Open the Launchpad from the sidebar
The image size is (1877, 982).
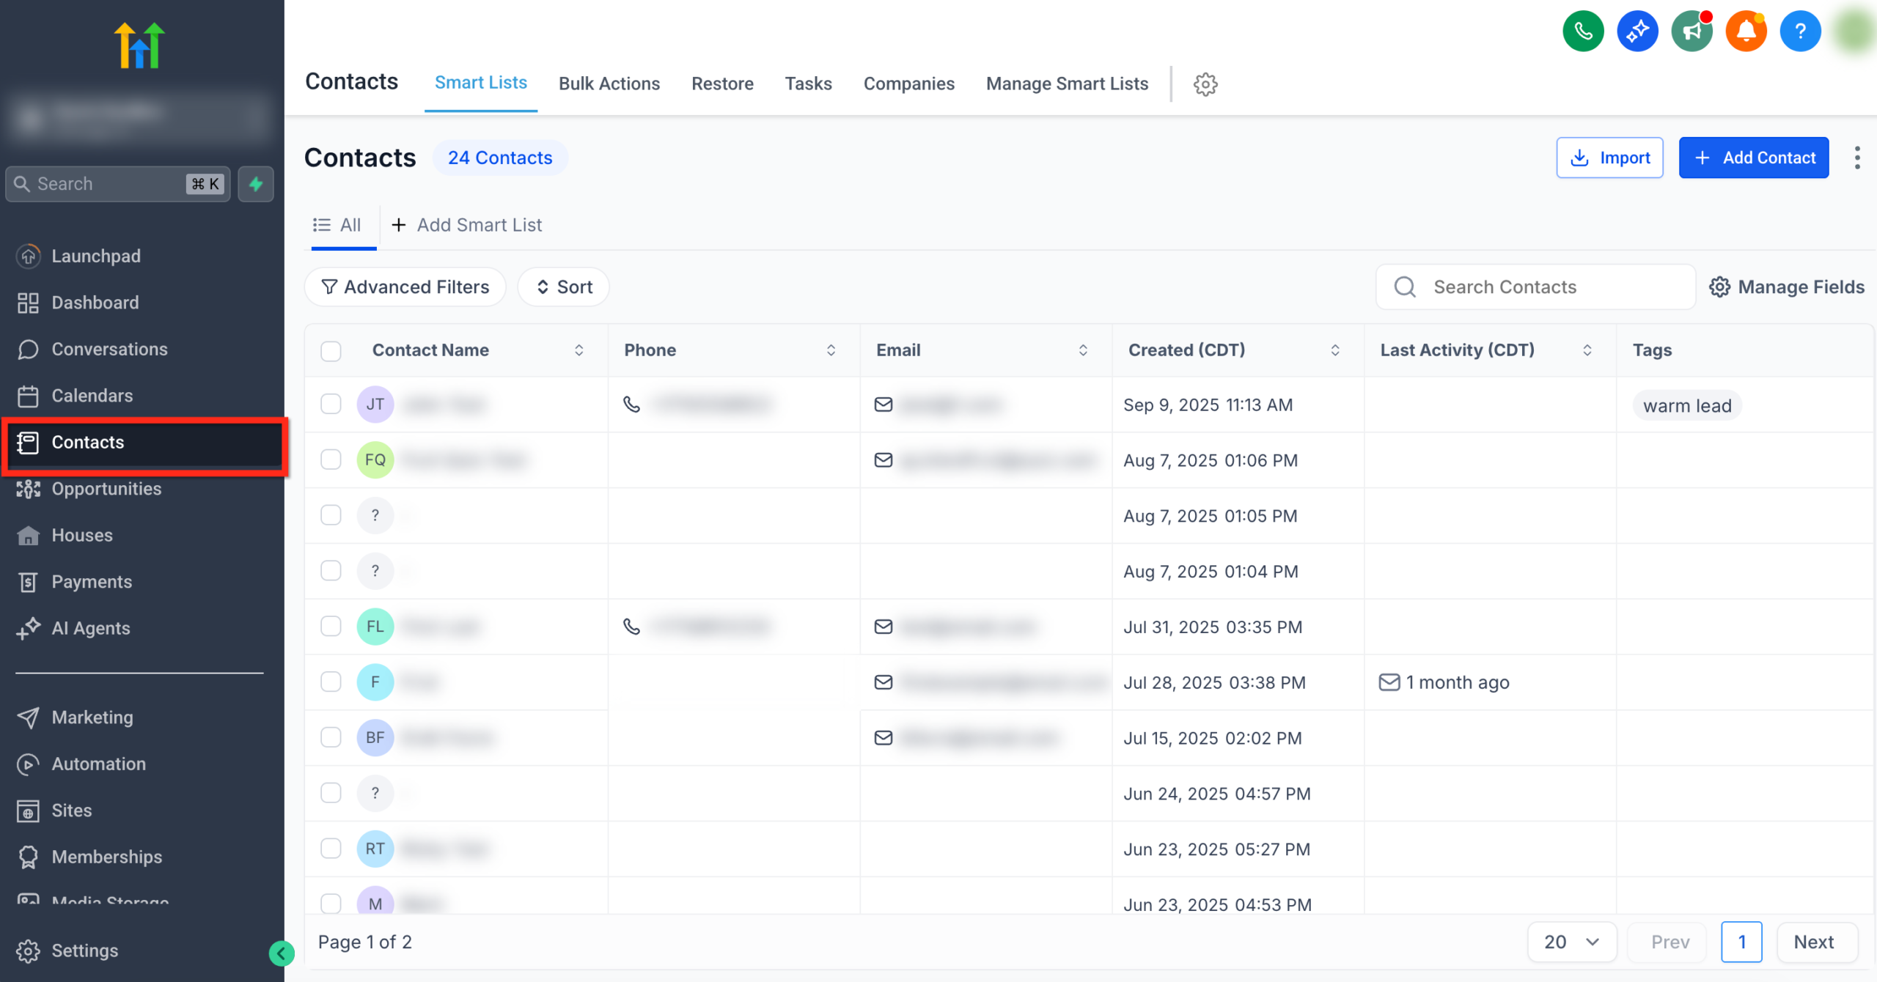[96, 256]
